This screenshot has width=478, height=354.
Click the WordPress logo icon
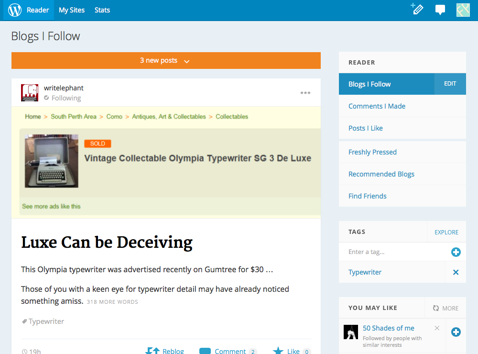[15, 10]
